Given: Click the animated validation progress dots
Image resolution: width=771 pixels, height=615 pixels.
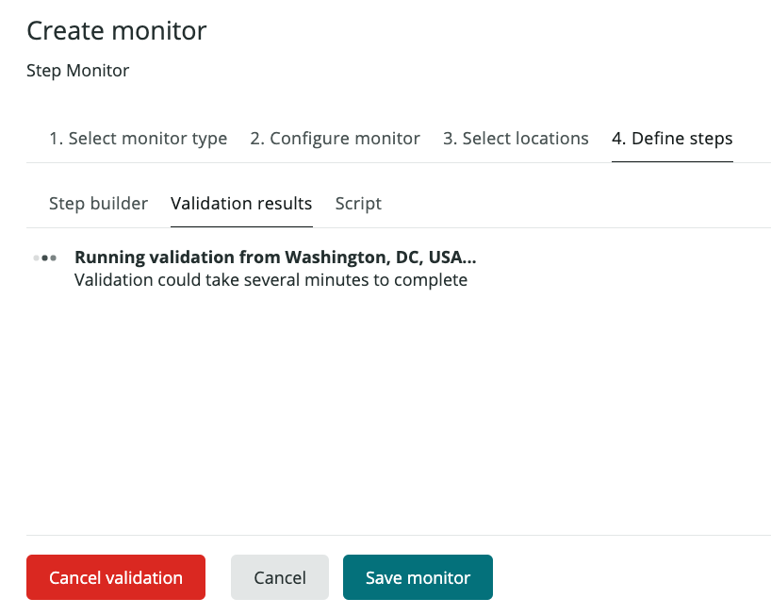Looking at the screenshot, I should click(x=44, y=257).
